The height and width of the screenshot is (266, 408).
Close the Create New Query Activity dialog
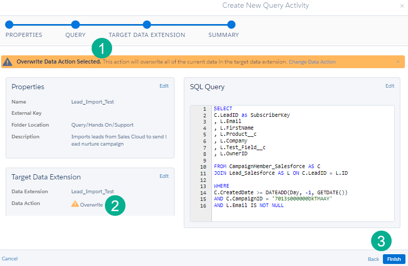coord(401,6)
